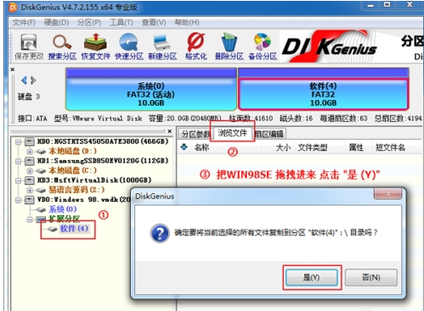The width and height of the screenshot is (424, 311).
Task: Expand the 本地磁盘 (C:) node
Action: [x=30, y=171]
